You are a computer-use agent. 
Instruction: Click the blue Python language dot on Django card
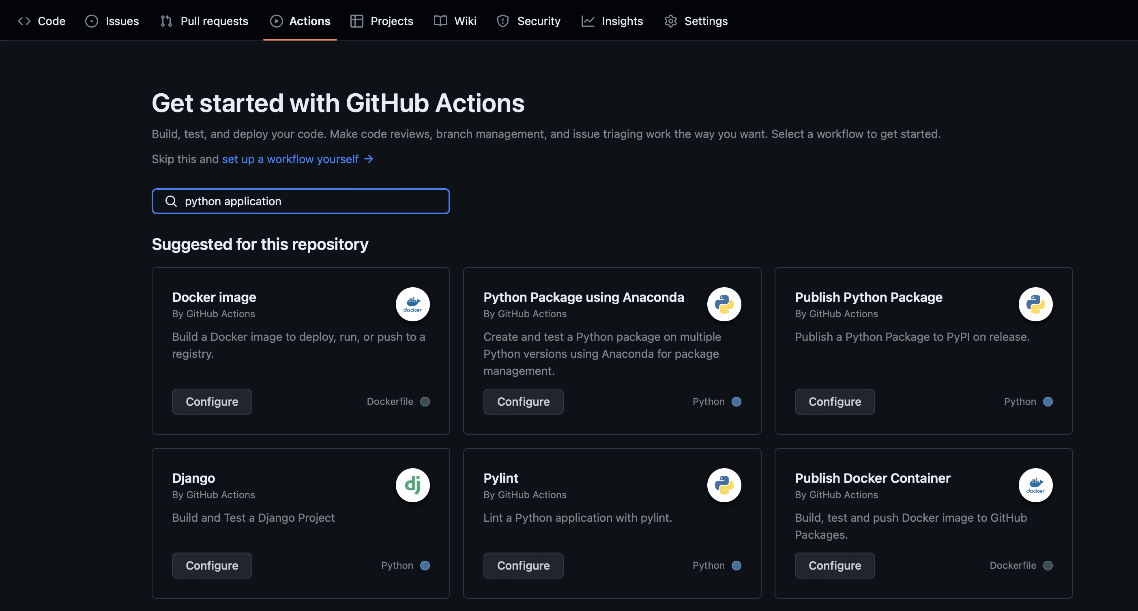[x=425, y=565]
